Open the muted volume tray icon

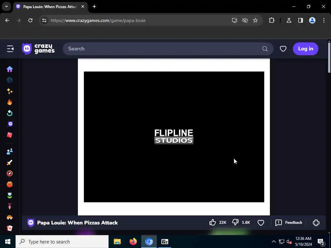pyautogui.click(x=289, y=242)
